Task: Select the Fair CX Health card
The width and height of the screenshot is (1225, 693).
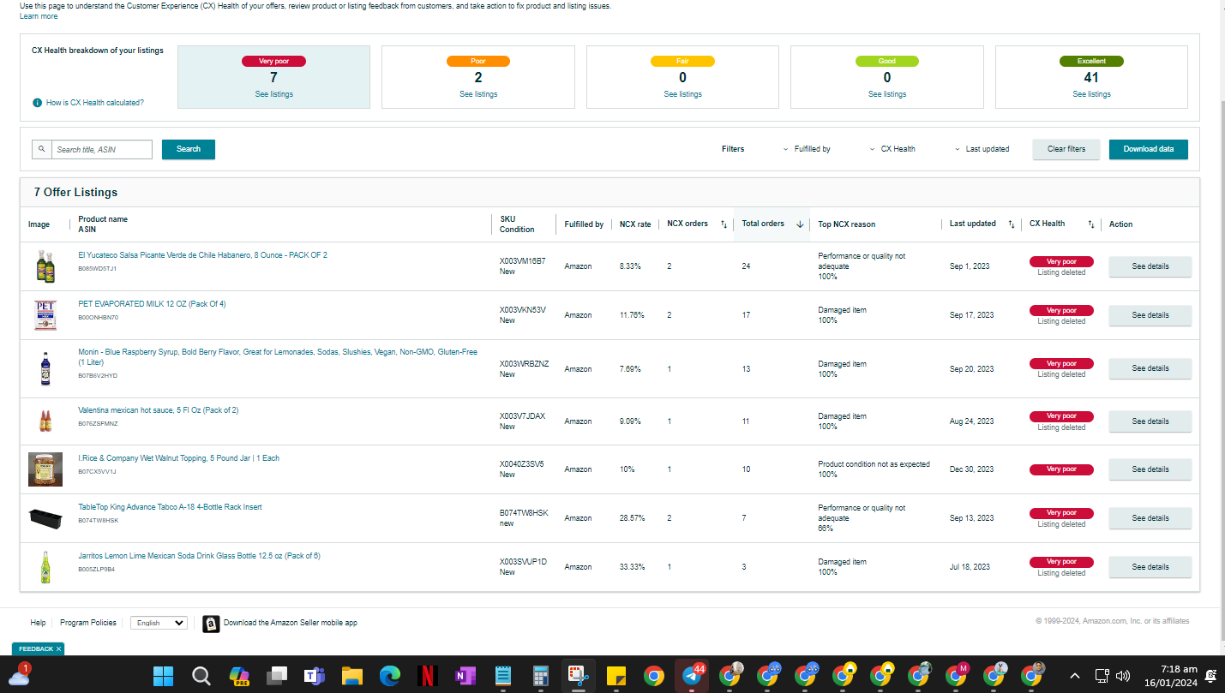Action: coord(682,77)
